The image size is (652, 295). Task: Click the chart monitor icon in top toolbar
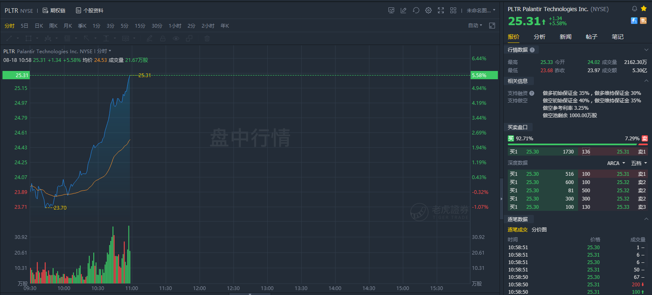[x=391, y=10]
